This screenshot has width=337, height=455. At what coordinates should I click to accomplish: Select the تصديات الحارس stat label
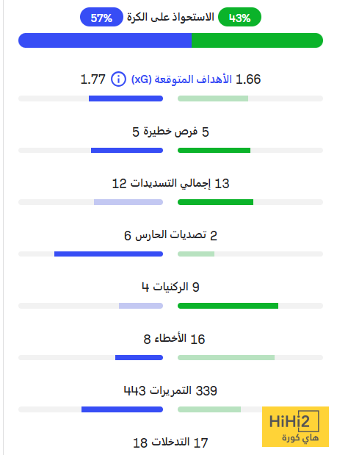point(170,235)
